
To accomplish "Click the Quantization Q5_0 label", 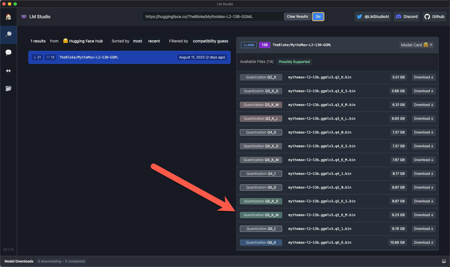I will pos(261,187).
